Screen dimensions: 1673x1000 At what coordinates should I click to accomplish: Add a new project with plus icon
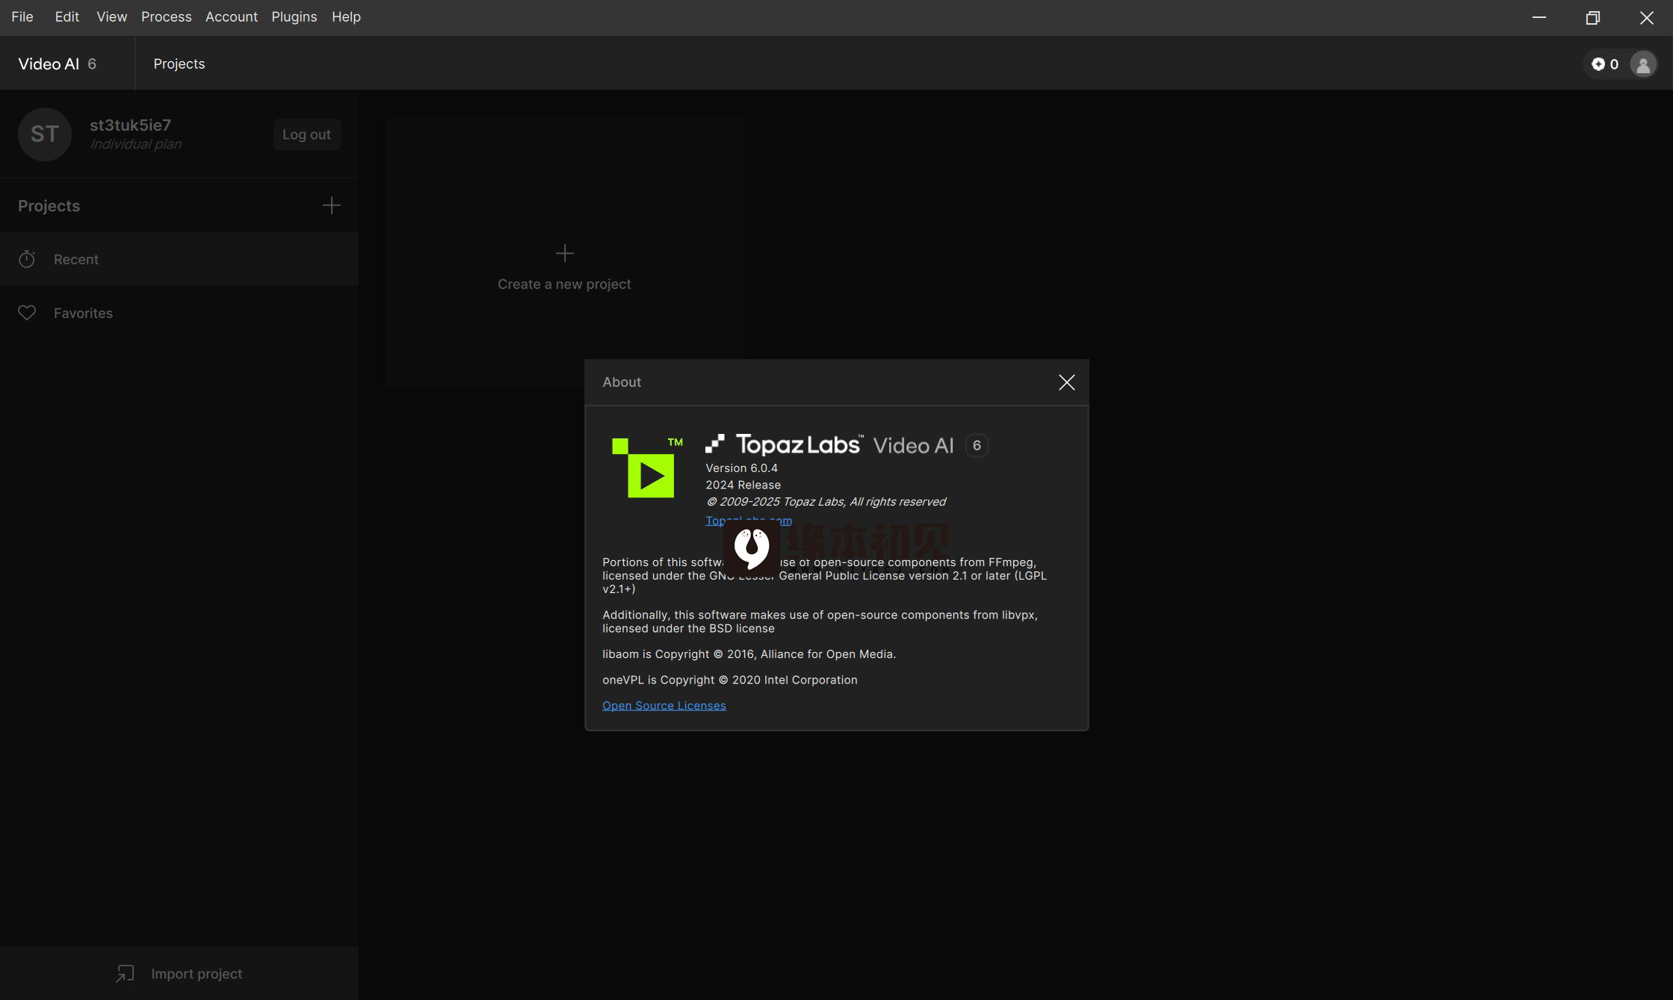[331, 205]
